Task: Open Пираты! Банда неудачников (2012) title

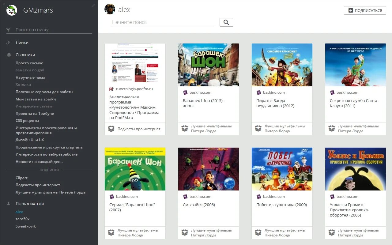Action: pos(275,103)
